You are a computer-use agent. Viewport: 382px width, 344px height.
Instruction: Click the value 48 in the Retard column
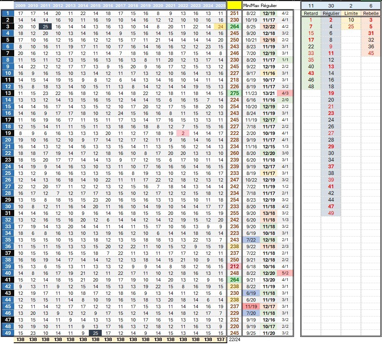(311, 87)
